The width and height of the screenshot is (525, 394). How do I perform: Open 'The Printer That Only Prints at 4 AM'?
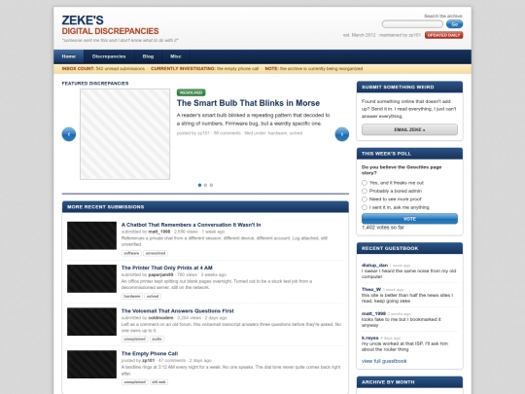[x=167, y=269]
